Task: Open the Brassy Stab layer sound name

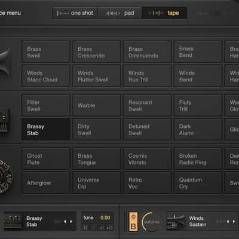Action: tap(34, 221)
